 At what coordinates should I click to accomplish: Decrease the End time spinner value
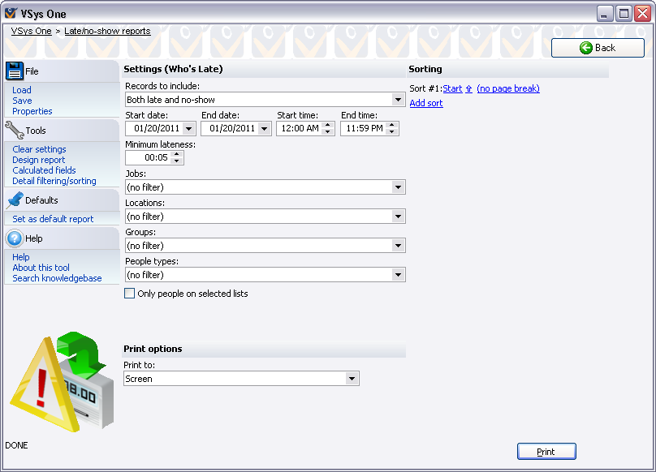pos(393,131)
